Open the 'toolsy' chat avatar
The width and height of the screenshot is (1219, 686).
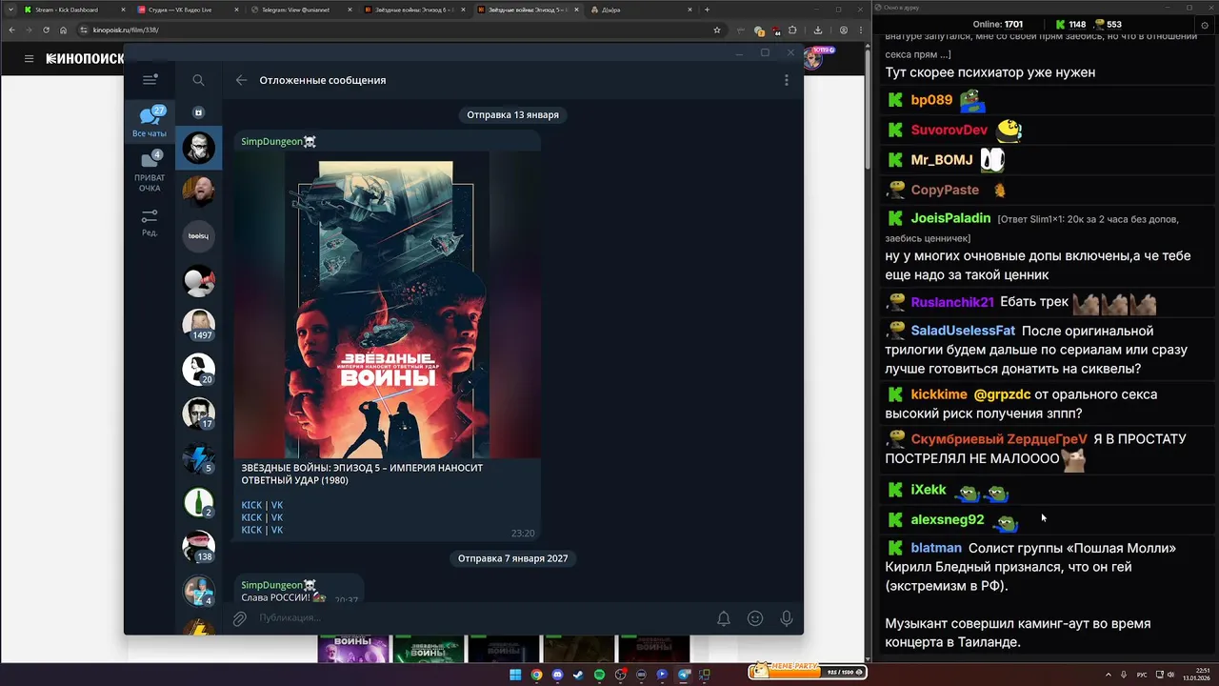(199, 235)
